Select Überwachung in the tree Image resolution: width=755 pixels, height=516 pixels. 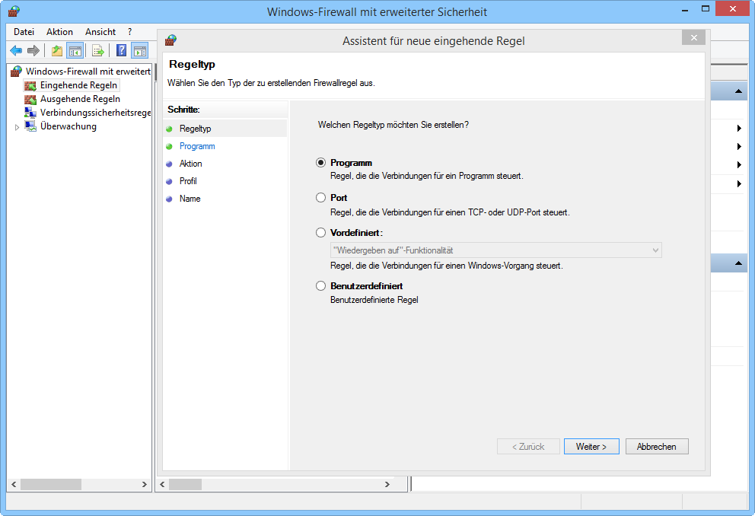(x=68, y=126)
